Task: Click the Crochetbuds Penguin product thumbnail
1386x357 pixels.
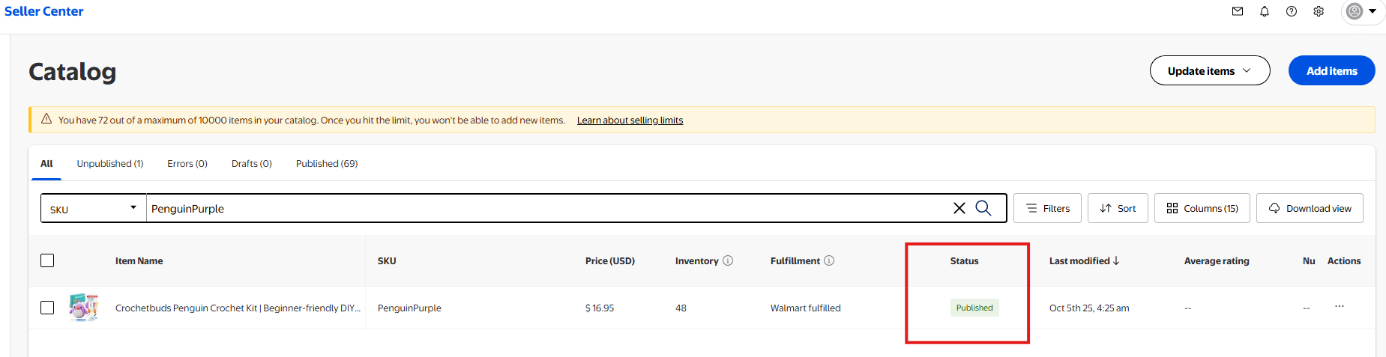Action: (83, 308)
